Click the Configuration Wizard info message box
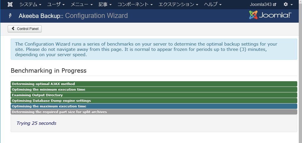 click(154, 49)
